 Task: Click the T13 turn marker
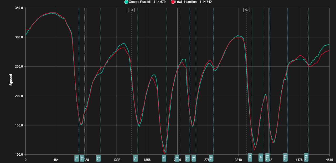[x=285, y=157]
